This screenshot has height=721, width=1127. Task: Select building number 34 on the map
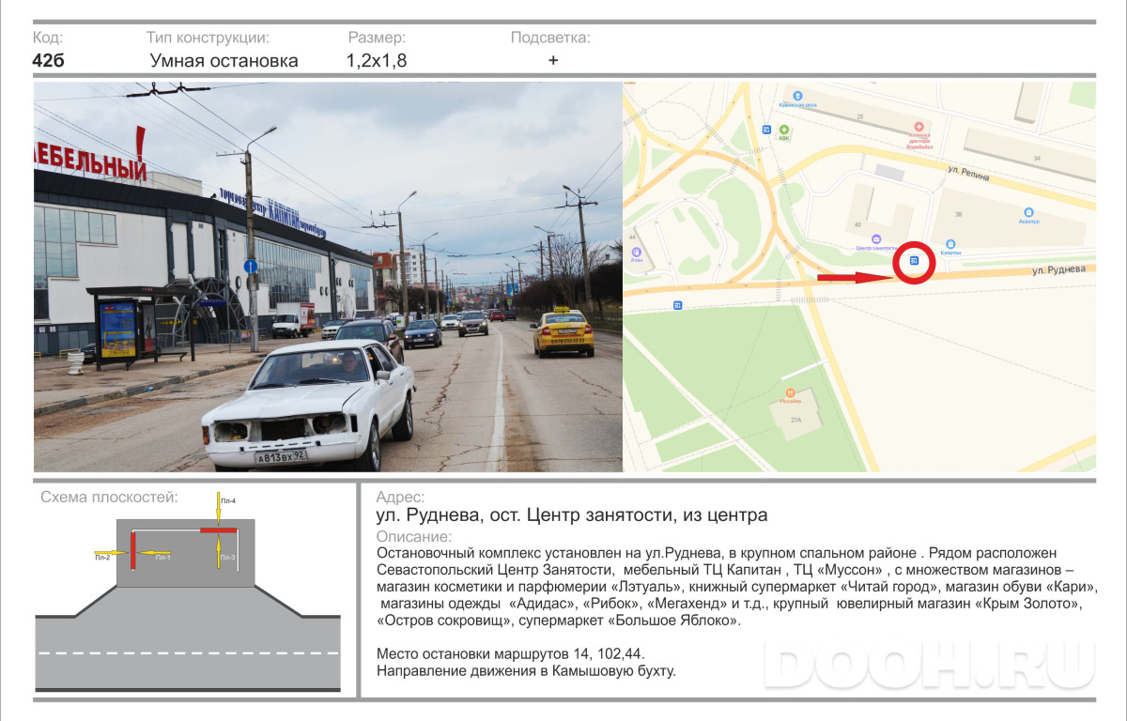click(x=1037, y=159)
